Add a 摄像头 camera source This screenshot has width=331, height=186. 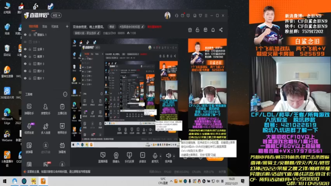point(116,157)
